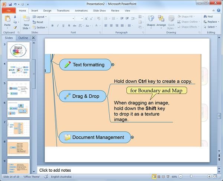Viewport: 223px width, 181px height.
Task: Switch to the Outline pane tab
Action: [23, 38]
